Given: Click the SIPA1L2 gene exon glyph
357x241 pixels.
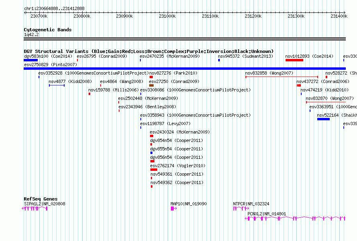Looking at the screenshot, I should tap(34, 209).
